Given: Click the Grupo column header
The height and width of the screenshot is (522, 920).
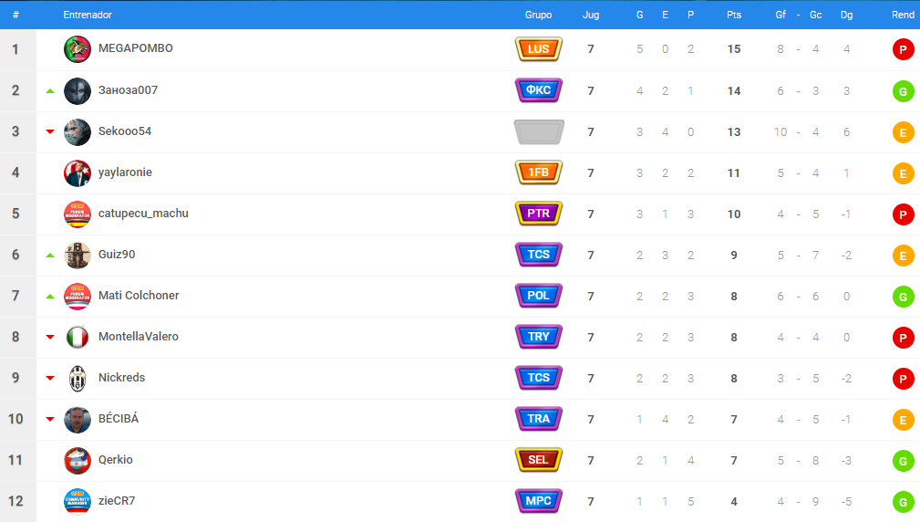Looking at the screenshot, I should pos(538,15).
